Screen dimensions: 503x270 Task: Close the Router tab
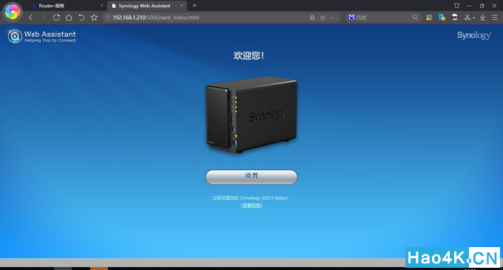[101, 5]
